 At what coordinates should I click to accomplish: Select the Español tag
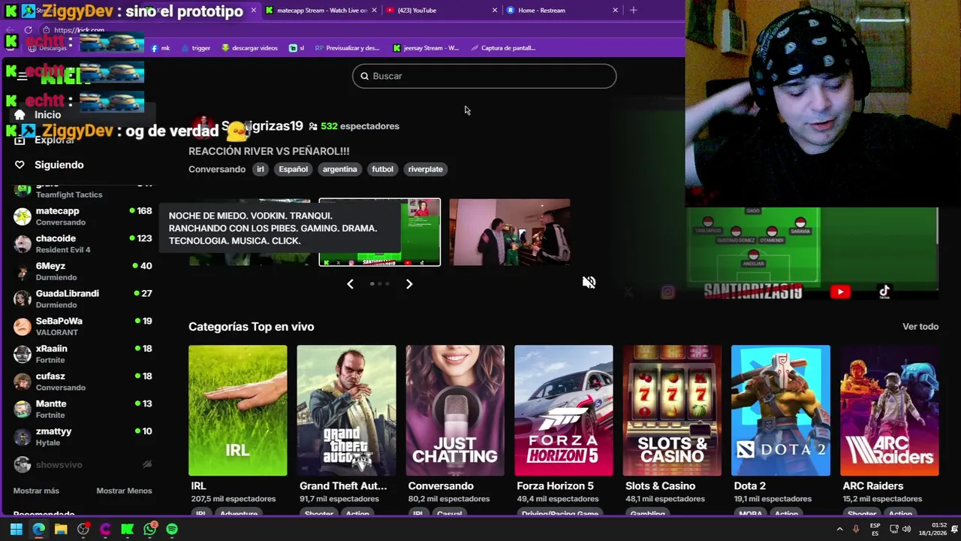[294, 169]
